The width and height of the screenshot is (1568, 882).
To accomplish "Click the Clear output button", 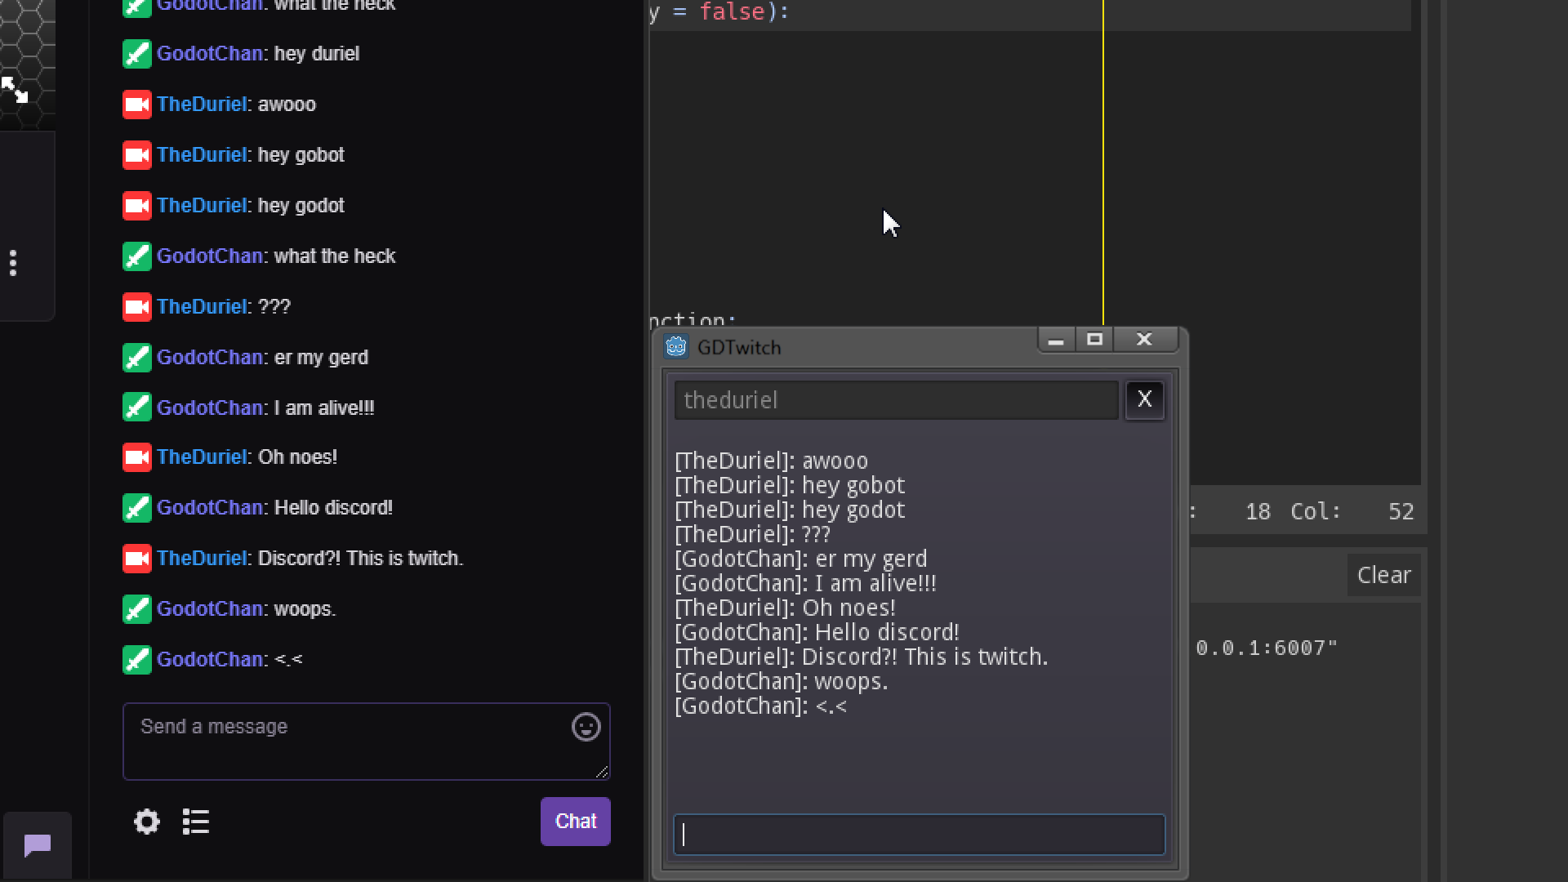I will click(x=1383, y=575).
